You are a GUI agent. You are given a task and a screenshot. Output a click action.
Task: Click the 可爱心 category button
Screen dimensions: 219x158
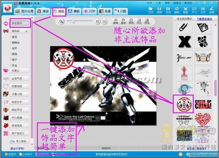19,71
